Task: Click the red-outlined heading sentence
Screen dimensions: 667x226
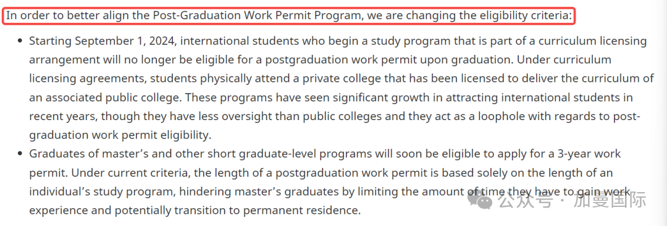Action: [289, 17]
